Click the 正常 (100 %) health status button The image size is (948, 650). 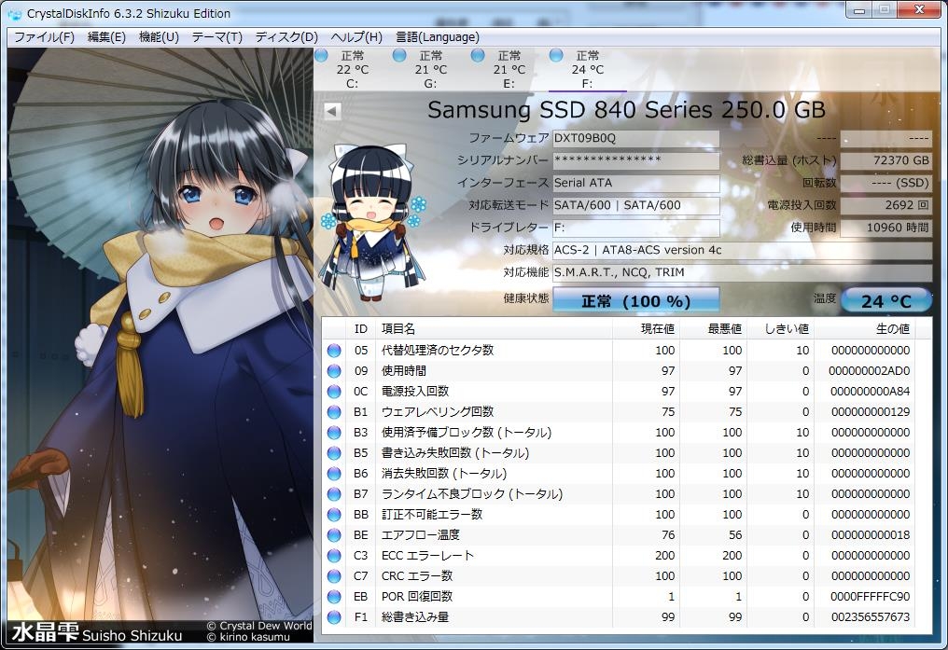click(636, 300)
